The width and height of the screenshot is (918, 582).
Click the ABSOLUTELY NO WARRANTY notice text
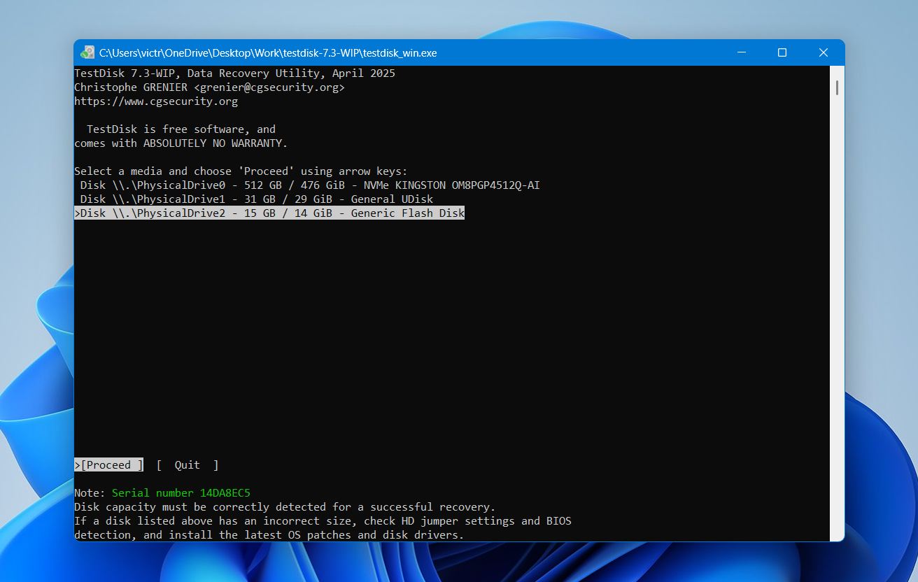pos(182,143)
